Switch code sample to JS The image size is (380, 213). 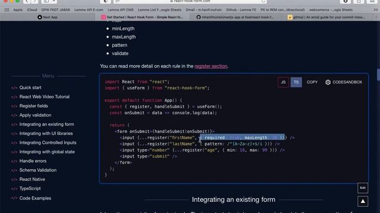[283, 82]
